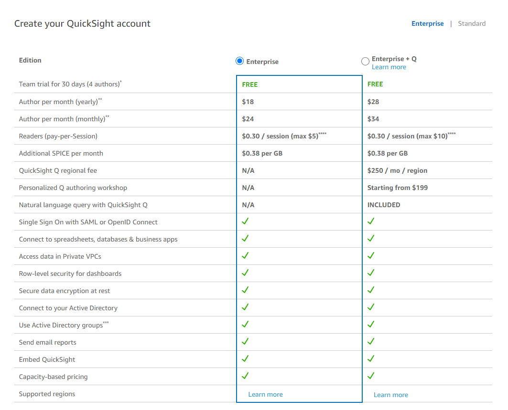This screenshot has width=508, height=410.
Task: Click the $34 monthly author price
Action: [373, 119]
